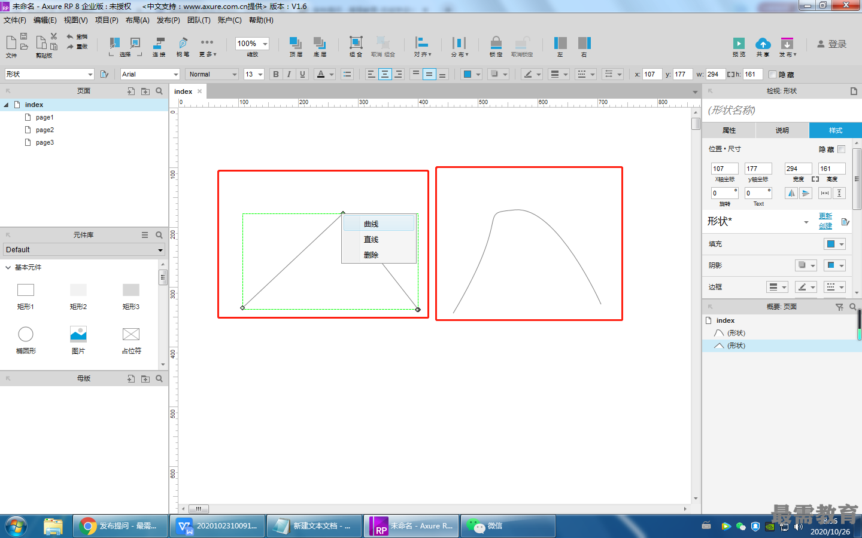Click the Distribute (分布) icon
The width and height of the screenshot is (862, 538).
click(459, 43)
